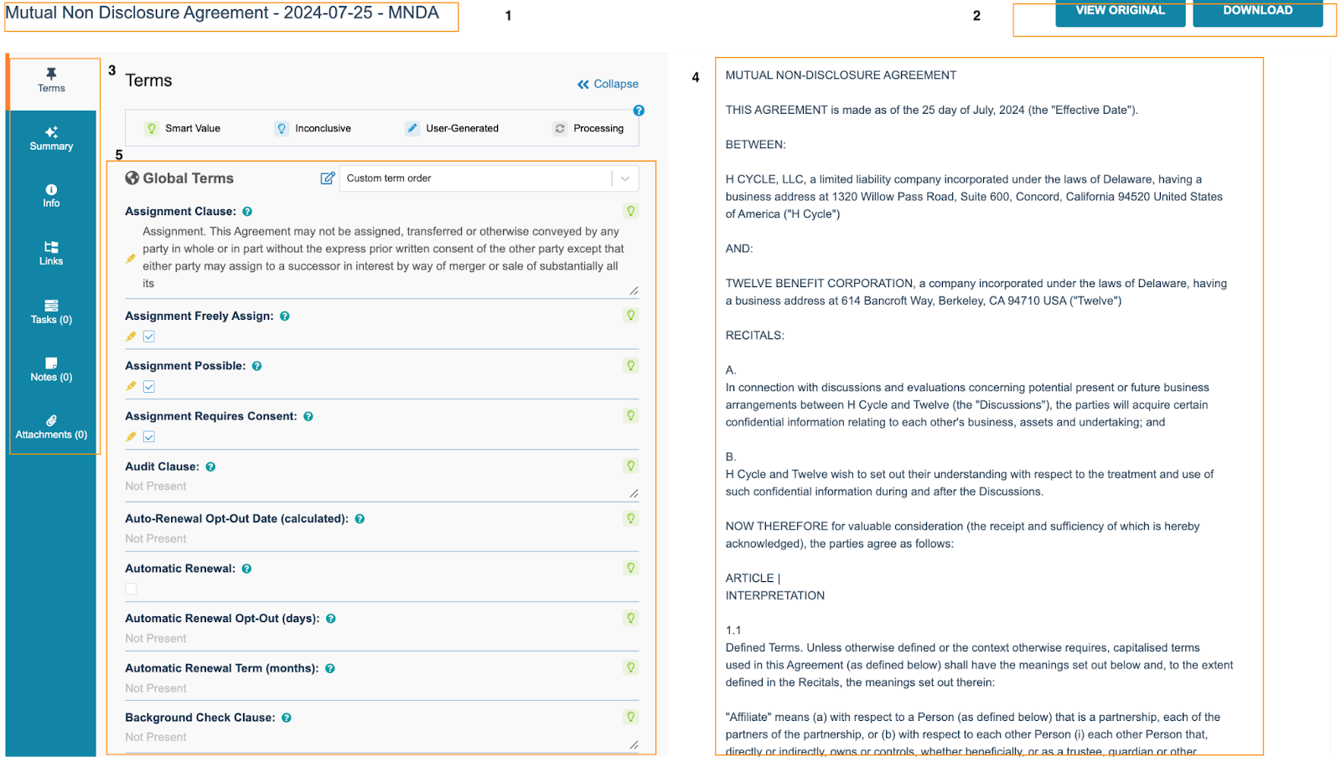Toggle the Assignment Freely Assign checkbox
Image resolution: width=1341 pixels, height=757 pixels.
point(149,337)
